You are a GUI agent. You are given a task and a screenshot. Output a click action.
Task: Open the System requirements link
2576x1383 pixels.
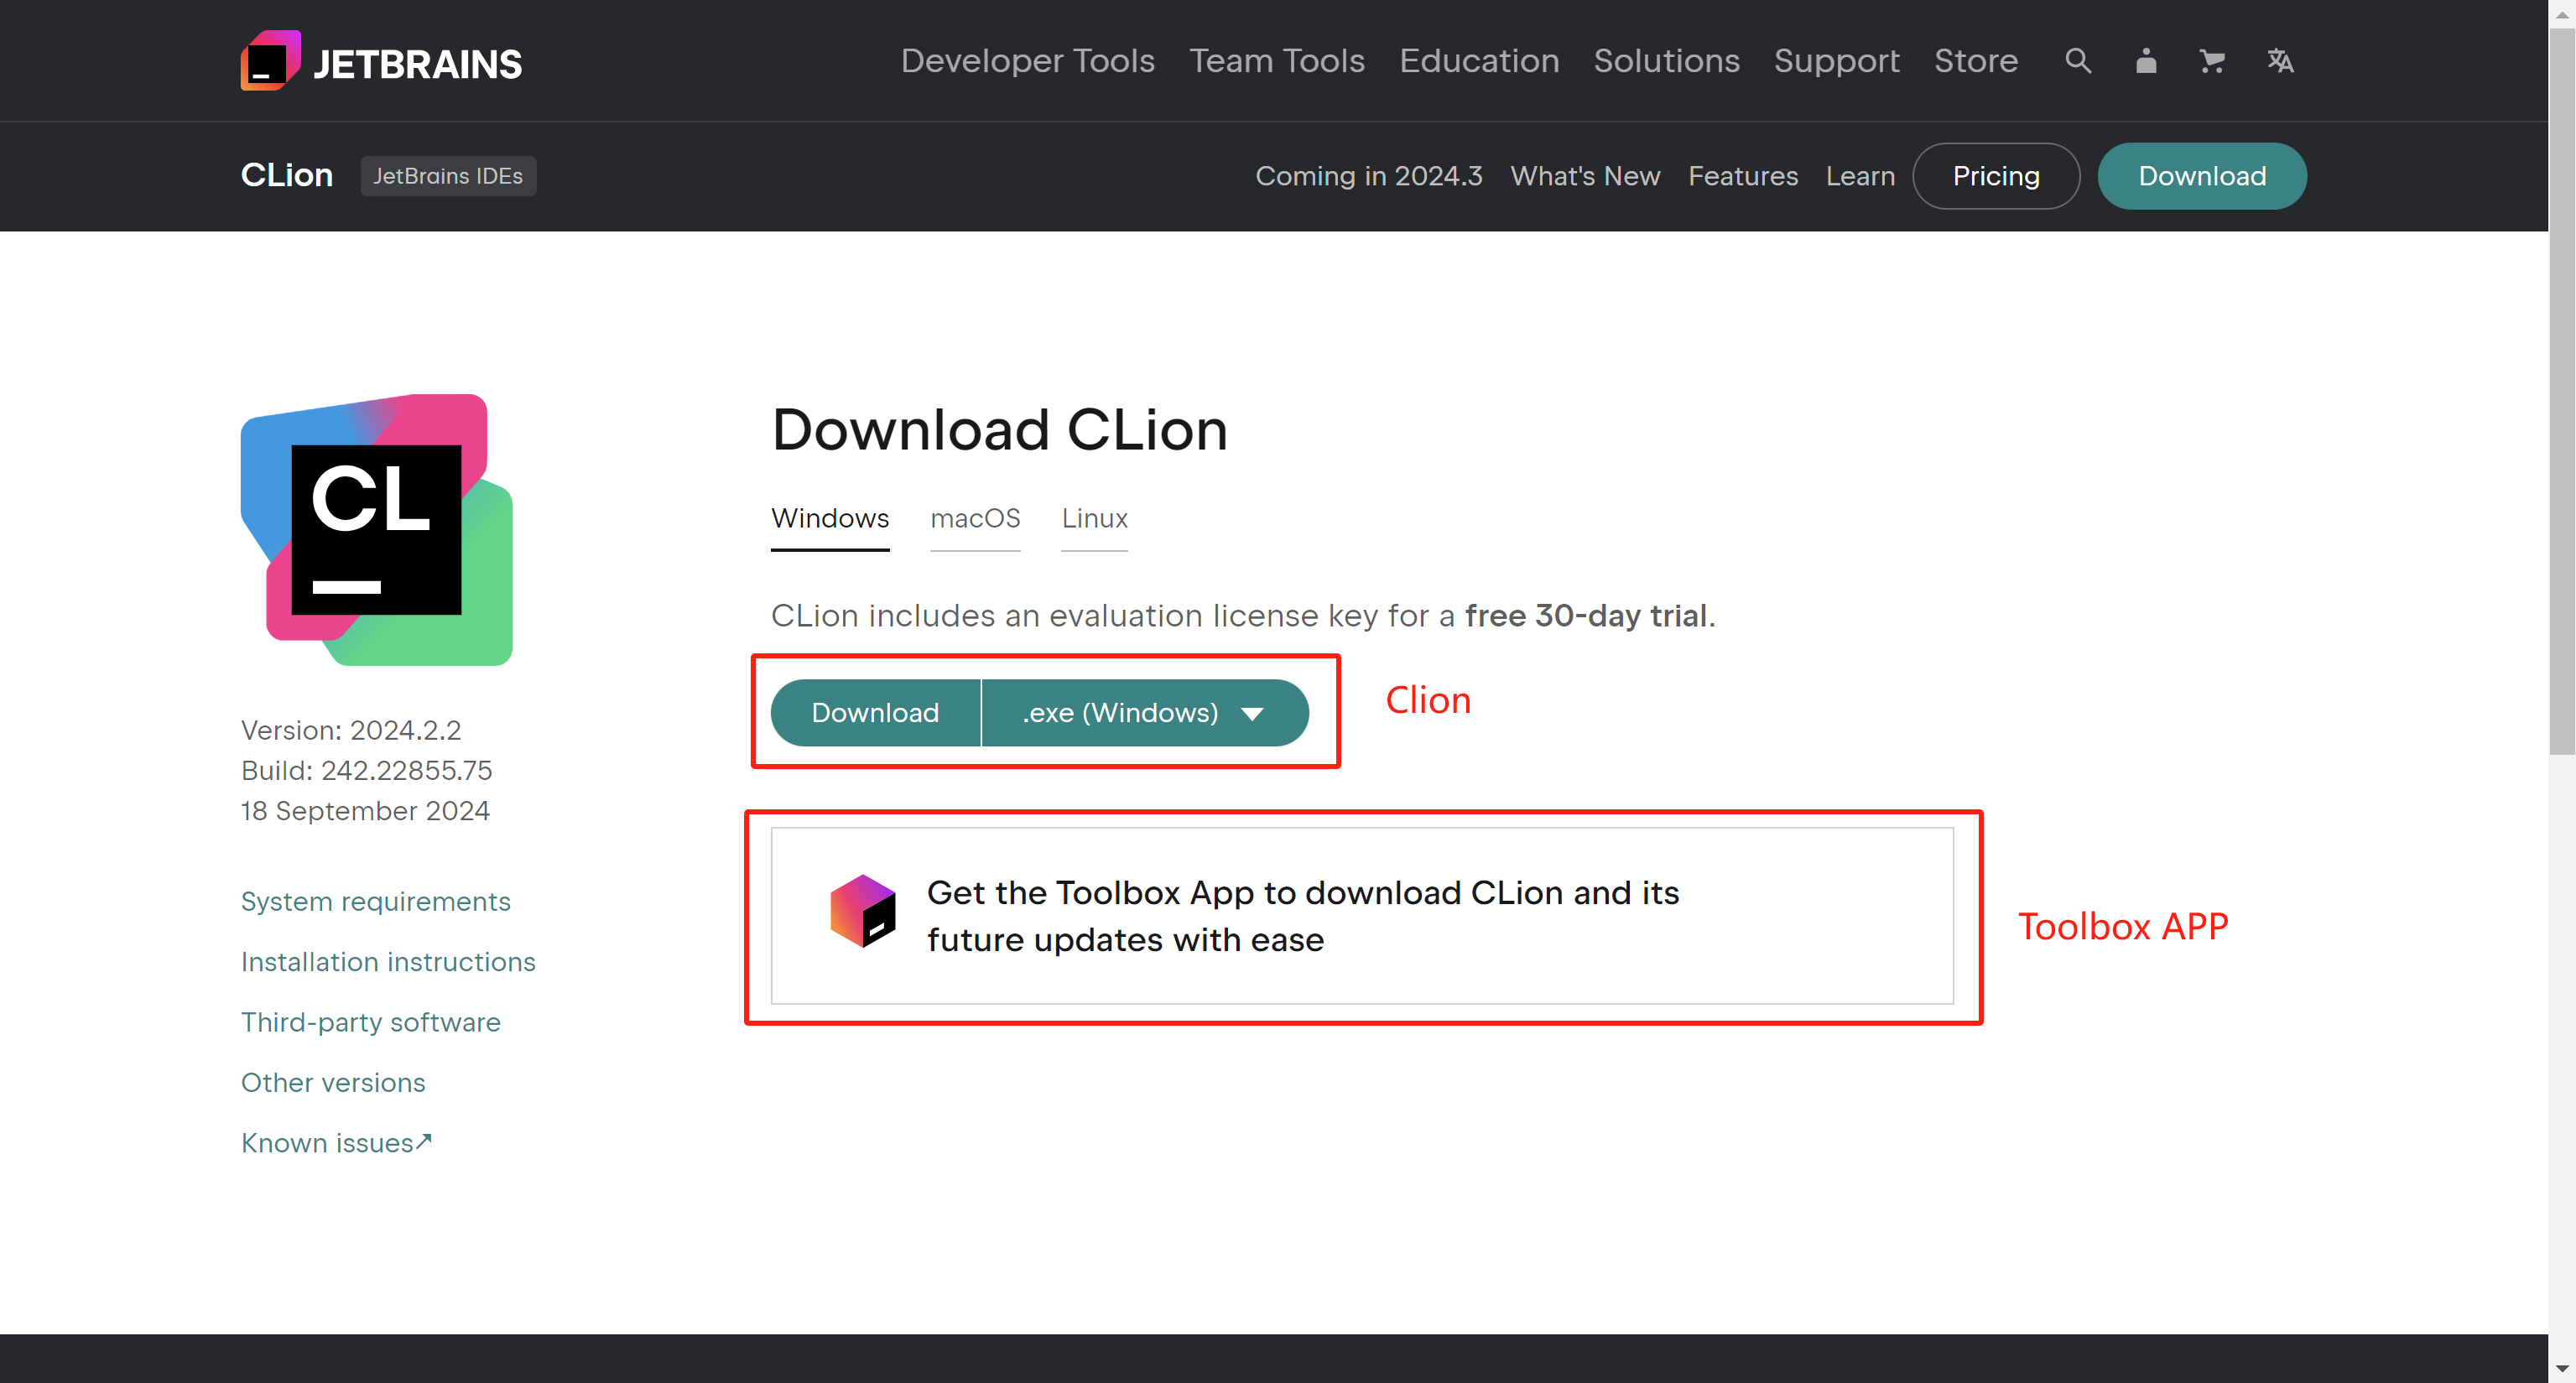point(375,901)
